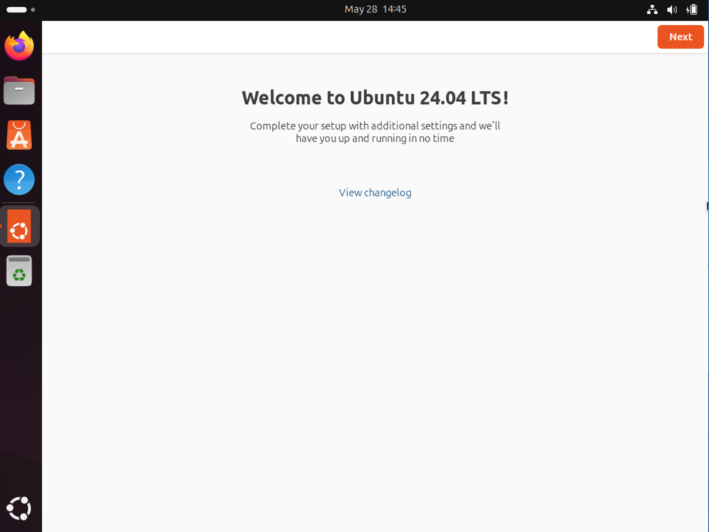Viewport: 709px width, 532px height.
Task: Open the App Center icon
Action: pos(19,135)
